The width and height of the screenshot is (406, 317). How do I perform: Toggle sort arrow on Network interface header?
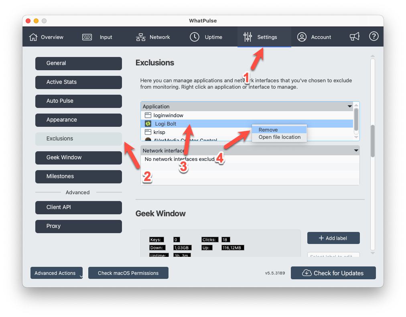click(356, 150)
